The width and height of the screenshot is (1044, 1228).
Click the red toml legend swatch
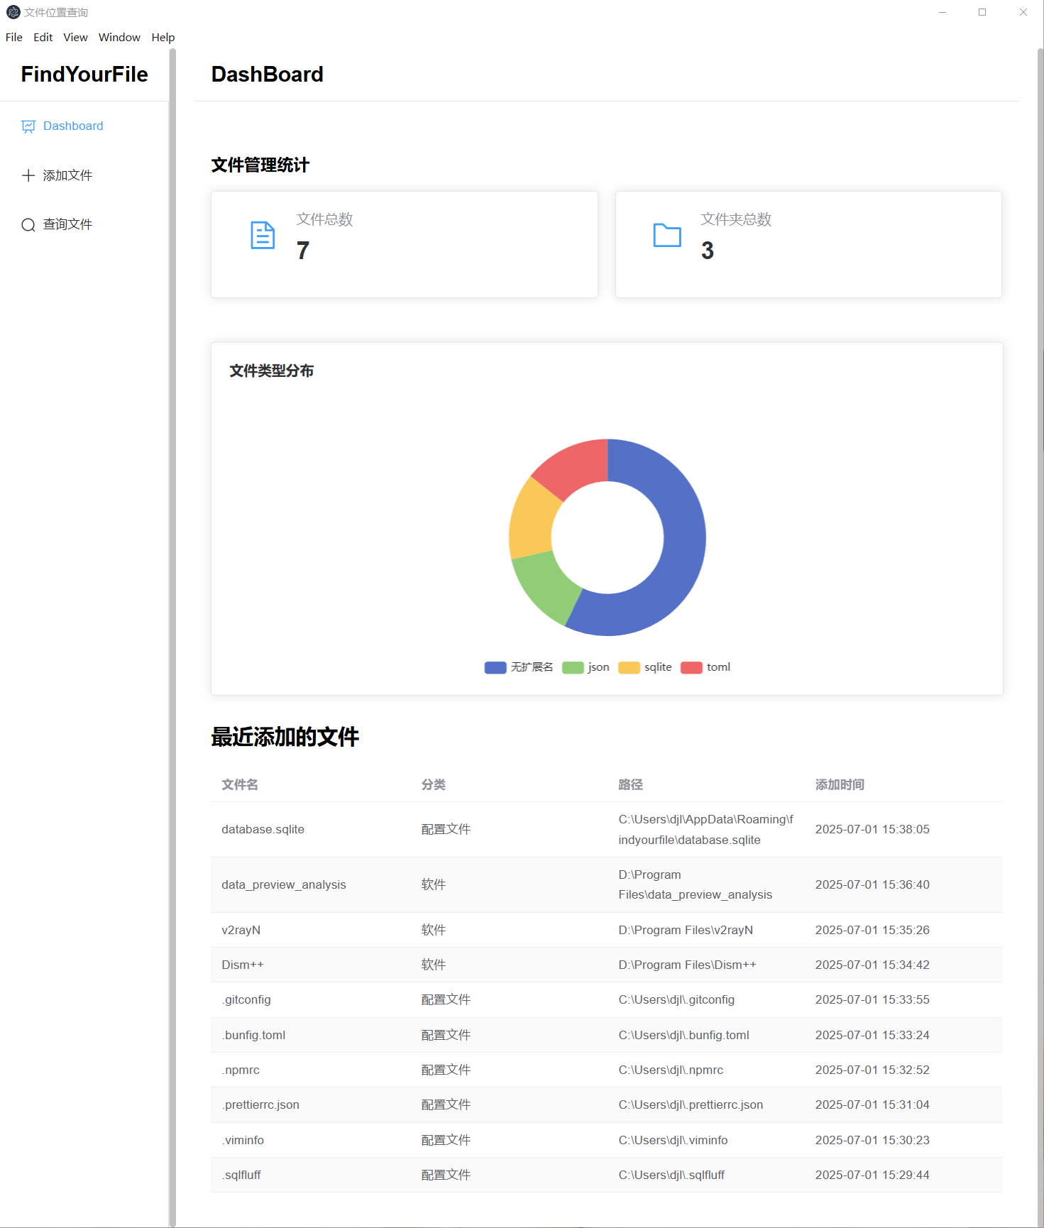coord(691,667)
